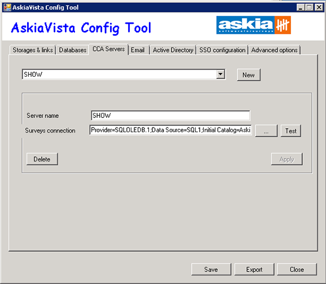Go to the Email tab
This screenshot has width=326, height=284.
coord(138,50)
